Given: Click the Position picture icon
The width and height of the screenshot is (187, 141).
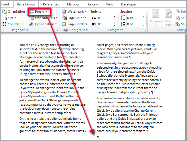Looking at the screenshot, I should pos(155,13).
